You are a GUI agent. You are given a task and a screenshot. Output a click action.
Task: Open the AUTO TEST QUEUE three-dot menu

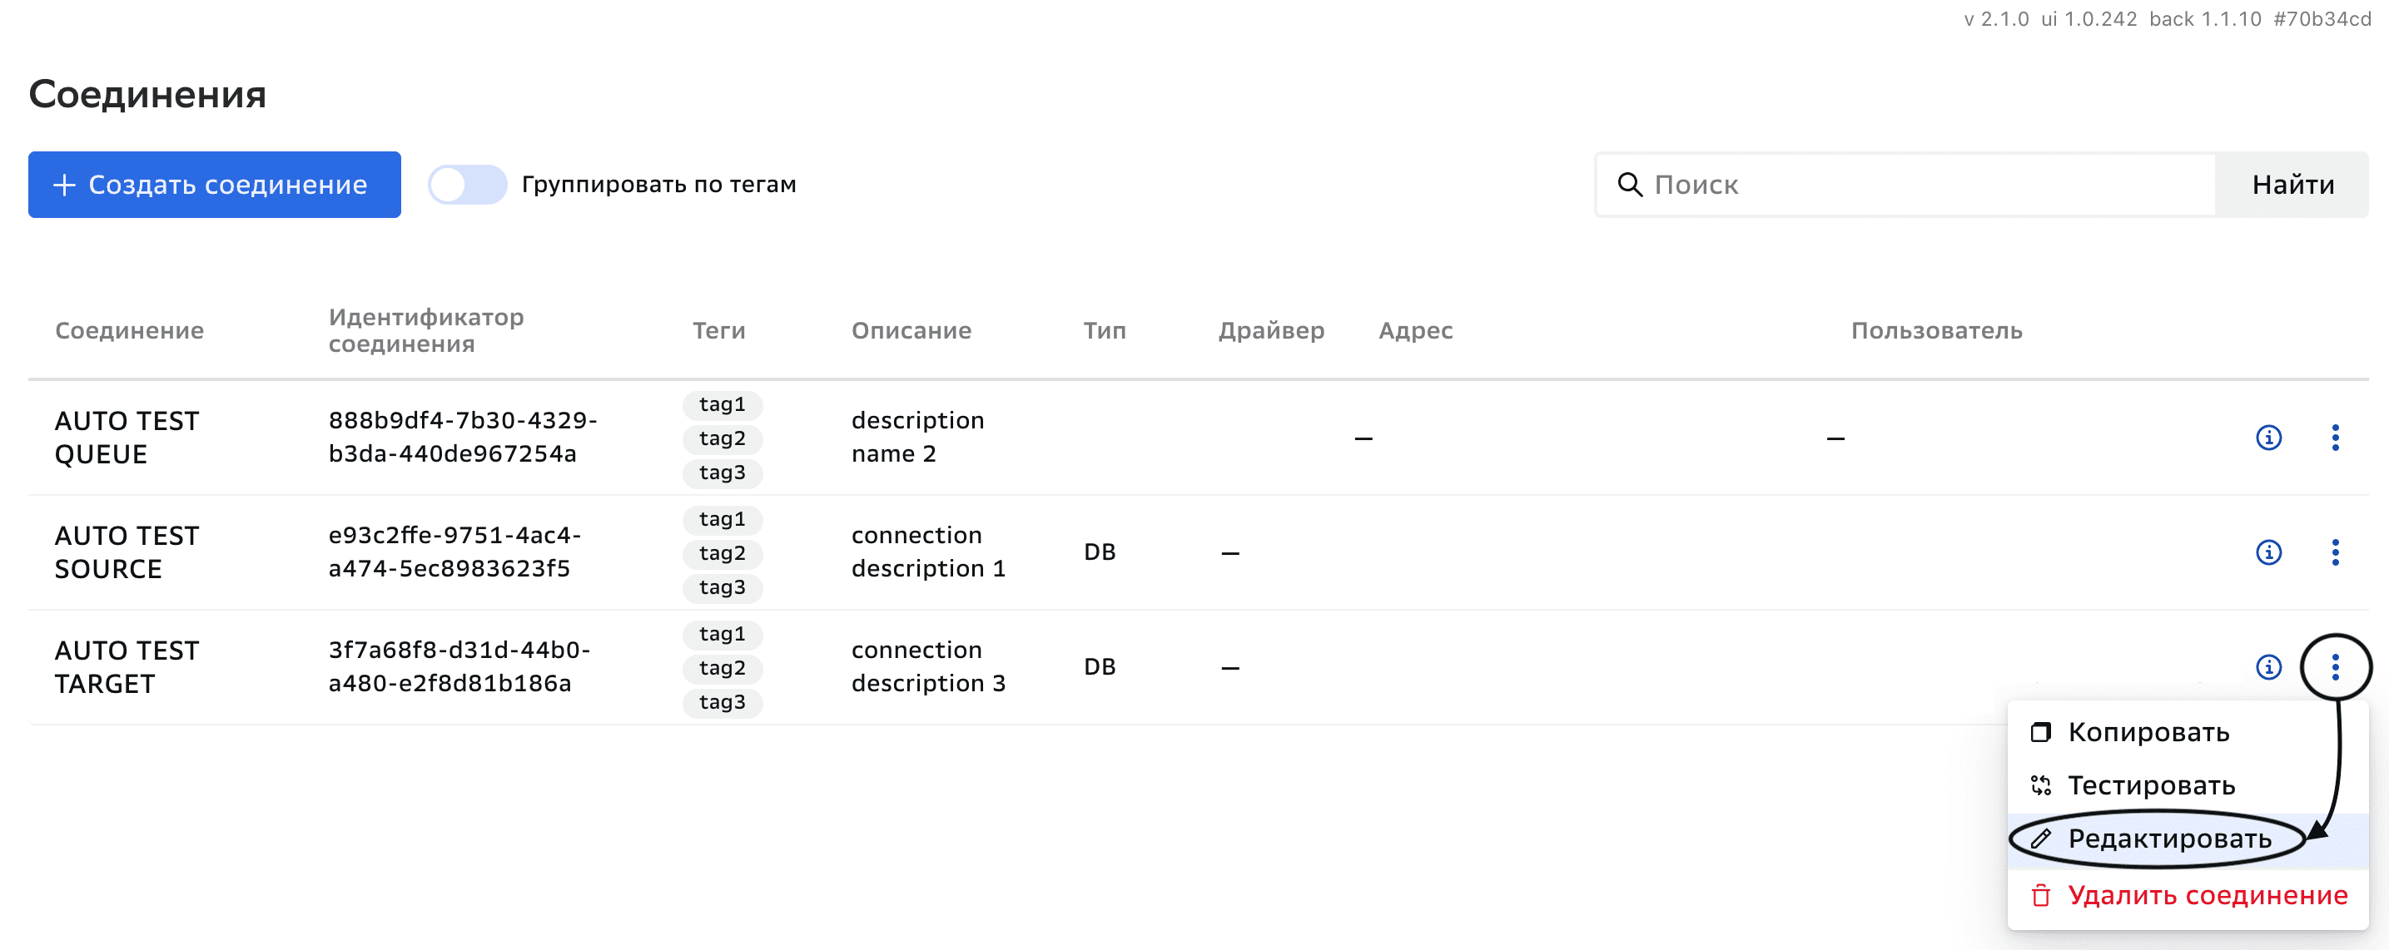tap(2334, 438)
